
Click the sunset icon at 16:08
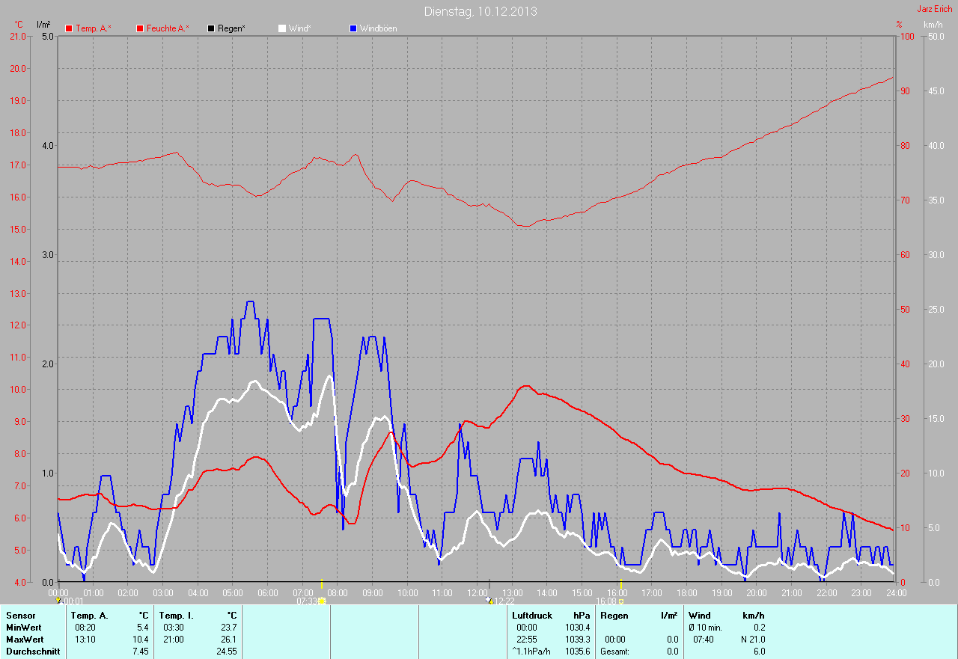click(621, 601)
